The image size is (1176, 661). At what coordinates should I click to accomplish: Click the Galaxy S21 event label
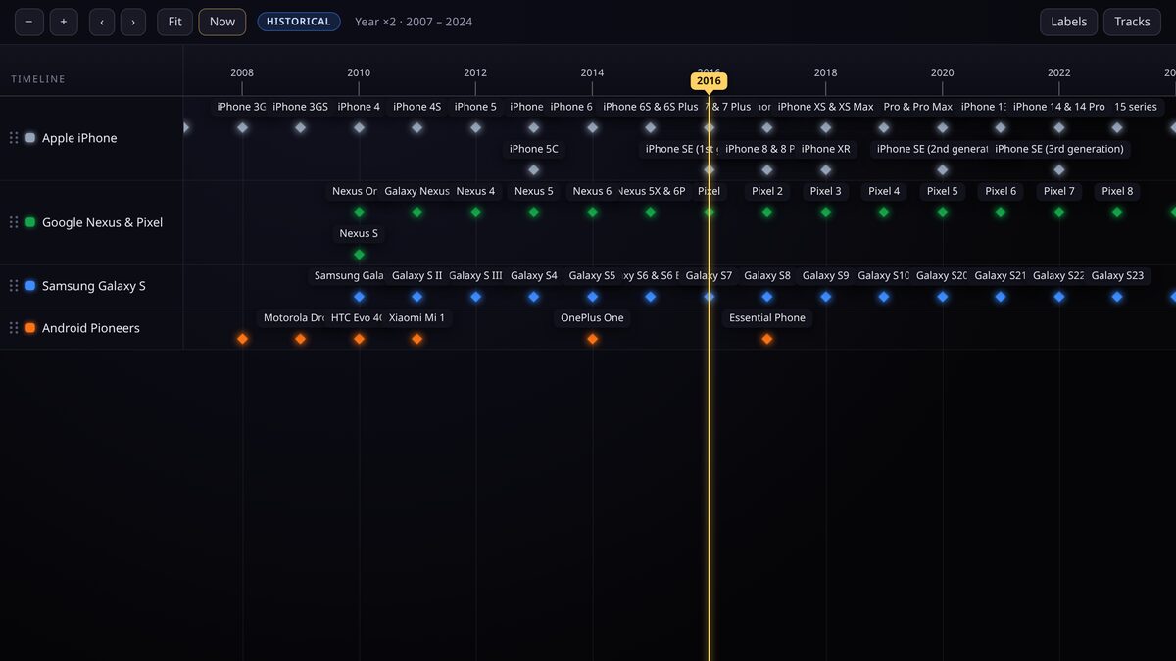pos(1001,275)
